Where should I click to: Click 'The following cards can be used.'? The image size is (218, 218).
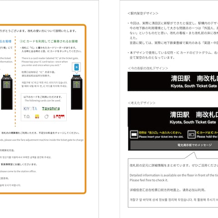click(43, 100)
